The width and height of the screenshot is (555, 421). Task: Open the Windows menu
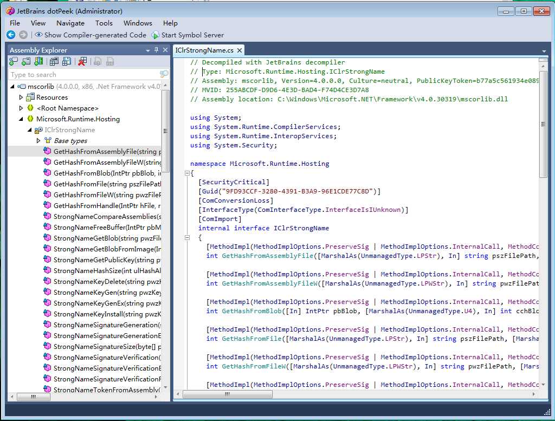tap(138, 23)
